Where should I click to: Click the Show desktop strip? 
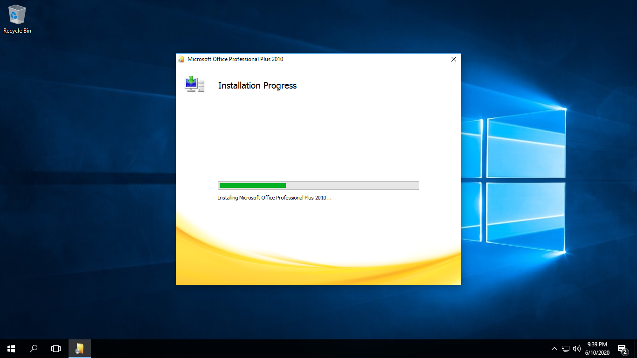636,348
